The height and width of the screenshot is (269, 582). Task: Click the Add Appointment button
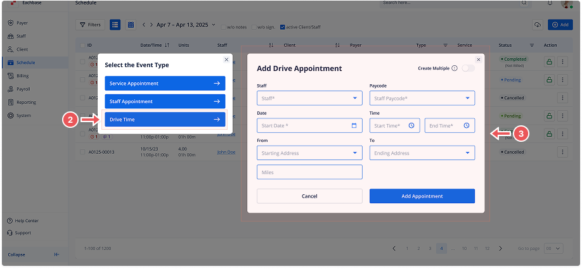(422, 196)
